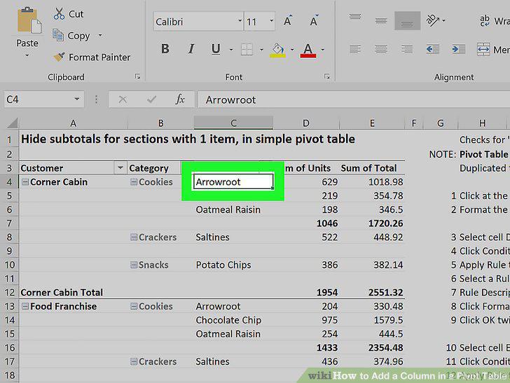The width and height of the screenshot is (510, 383).
Task: Open the fill color dropdown arrow
Action: 292,50
